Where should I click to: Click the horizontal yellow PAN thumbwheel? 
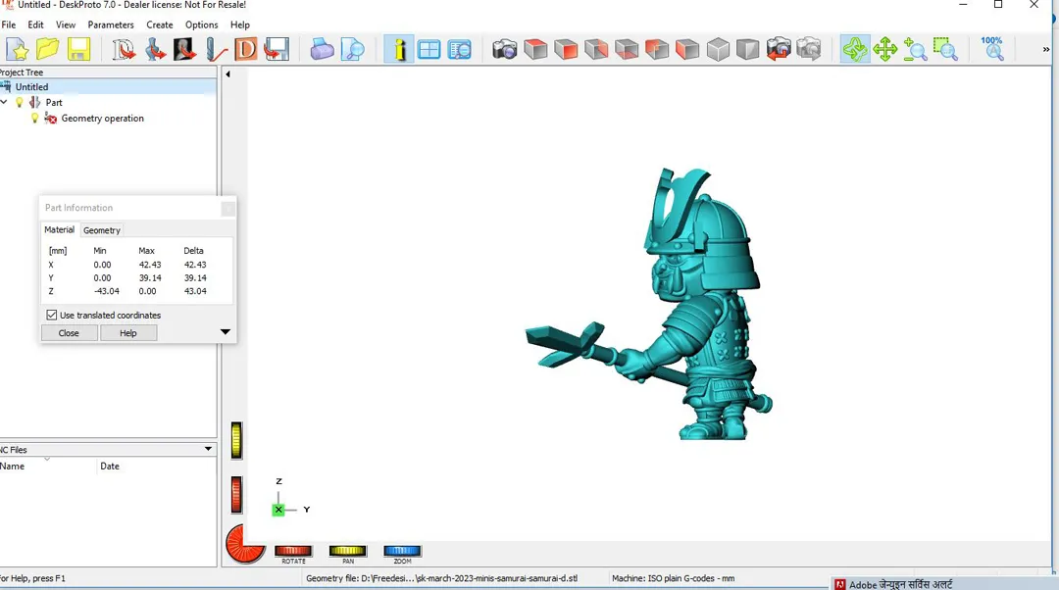(x=348, y=551)
